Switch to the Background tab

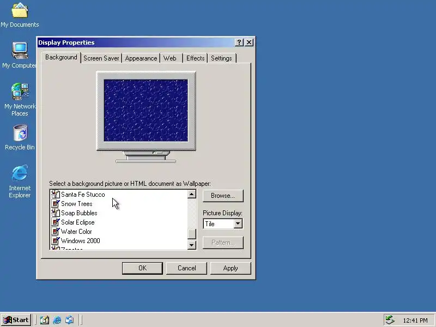click(x=61, y=57)
